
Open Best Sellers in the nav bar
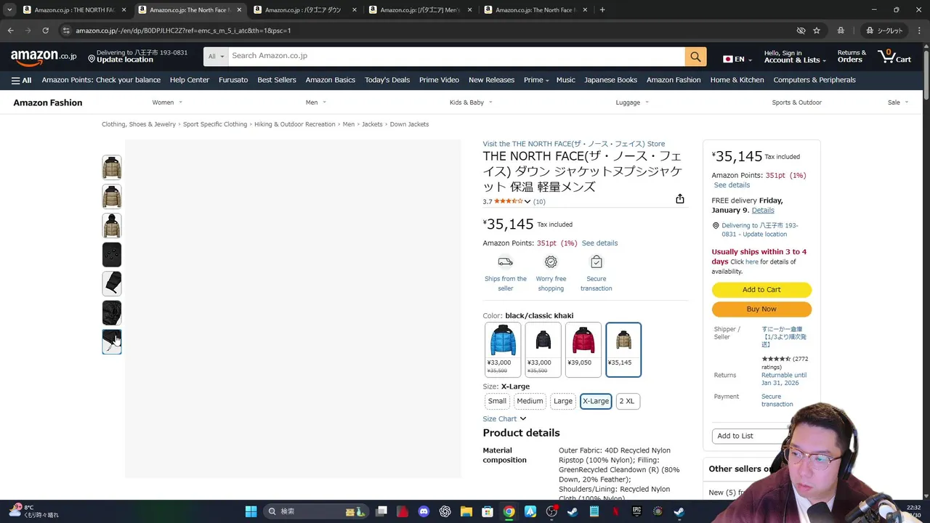277,80
